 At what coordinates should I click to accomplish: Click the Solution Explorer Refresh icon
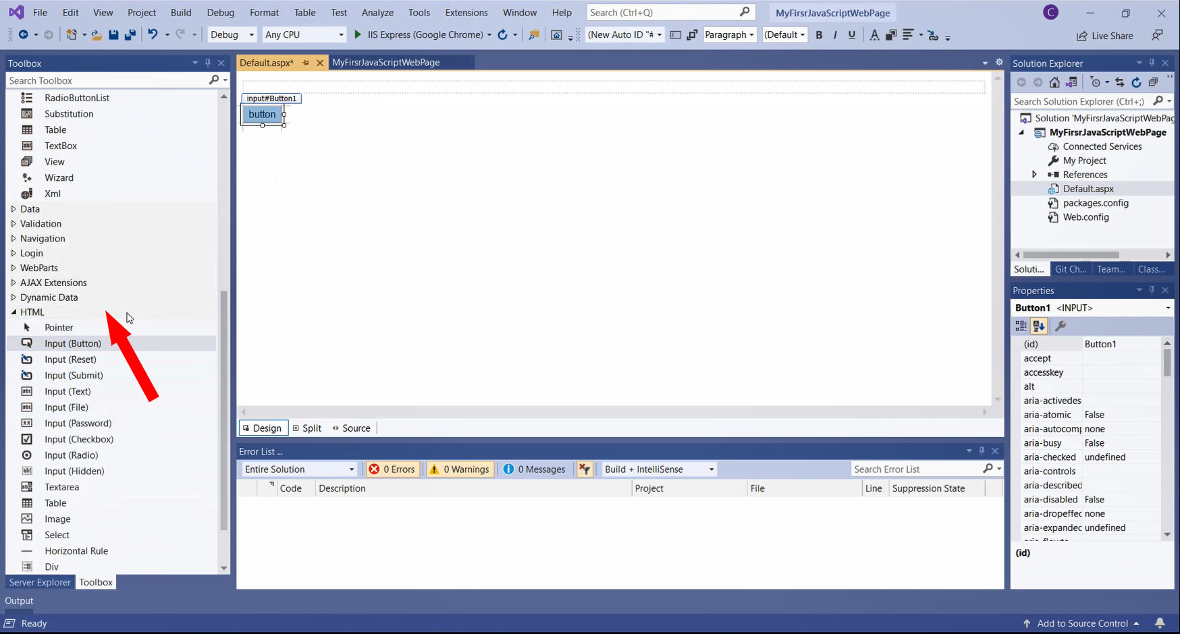(x=1136, y=82)
